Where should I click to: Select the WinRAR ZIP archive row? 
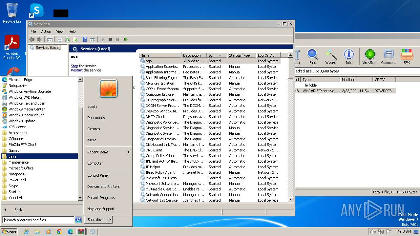(x=345, y=91)
